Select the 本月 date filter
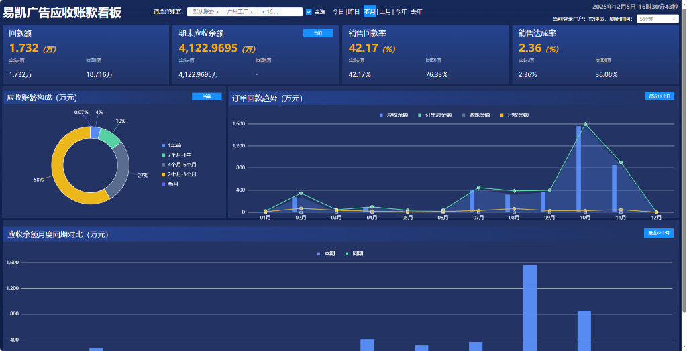Screen dimensions: 687x351 pyautogui.click(x=370, y=12)
